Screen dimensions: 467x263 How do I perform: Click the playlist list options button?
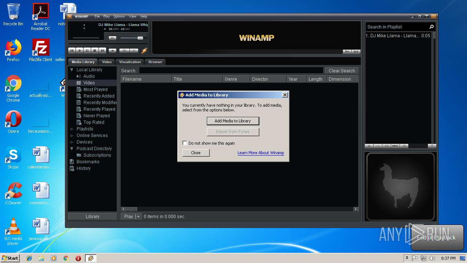[404, 146]
